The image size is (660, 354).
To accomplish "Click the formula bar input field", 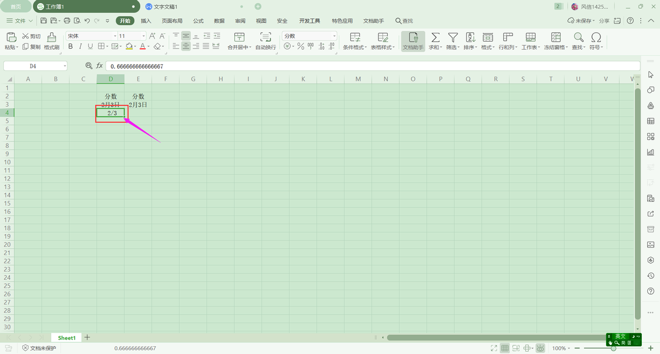I will click(372, 66).
